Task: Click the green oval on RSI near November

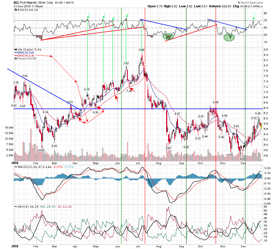Action: pyautogui.click(x=229, y=37)
